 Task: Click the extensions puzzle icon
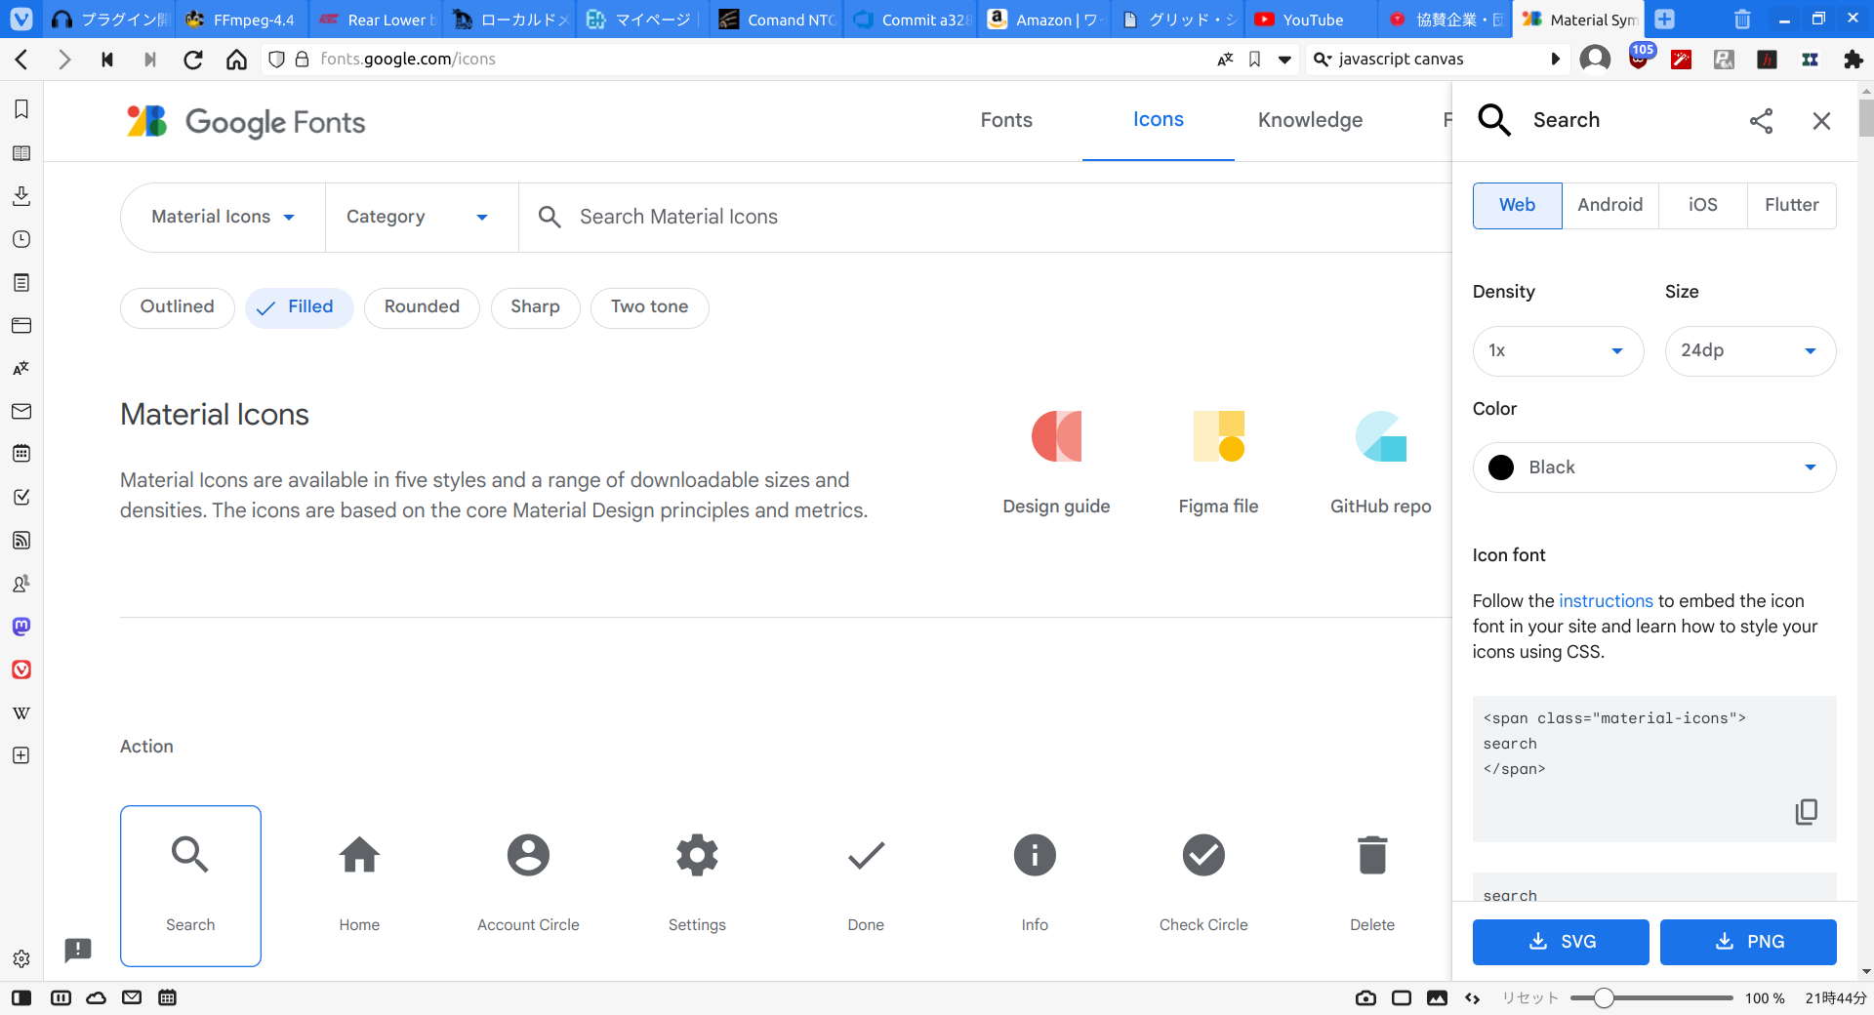click(x=1853, y=60)
